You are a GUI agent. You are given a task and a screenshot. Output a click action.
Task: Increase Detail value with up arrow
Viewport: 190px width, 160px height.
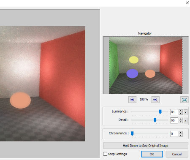coord(181,119)
